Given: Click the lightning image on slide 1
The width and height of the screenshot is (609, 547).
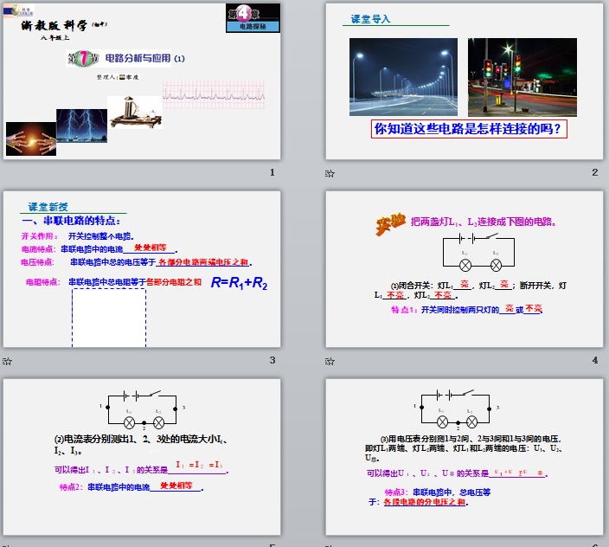Looking at the screenshot, I should pyautogui.click(x=81, y=125).
